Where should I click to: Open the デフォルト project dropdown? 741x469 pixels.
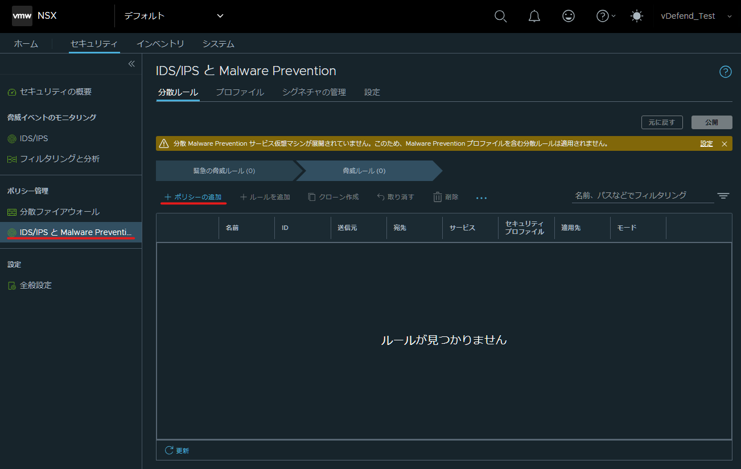[174, 16]
